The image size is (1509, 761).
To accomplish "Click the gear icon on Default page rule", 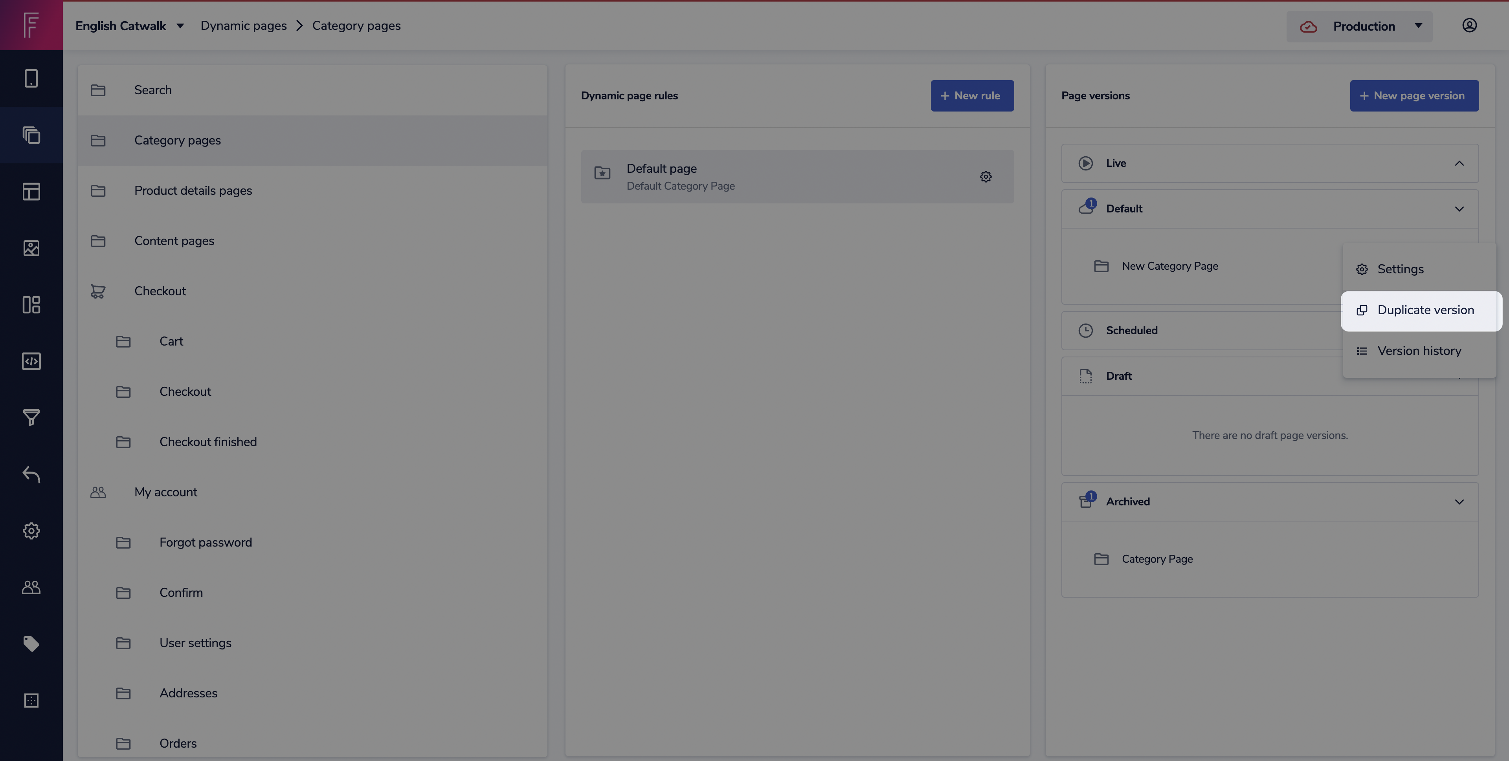I will [985, 177].
